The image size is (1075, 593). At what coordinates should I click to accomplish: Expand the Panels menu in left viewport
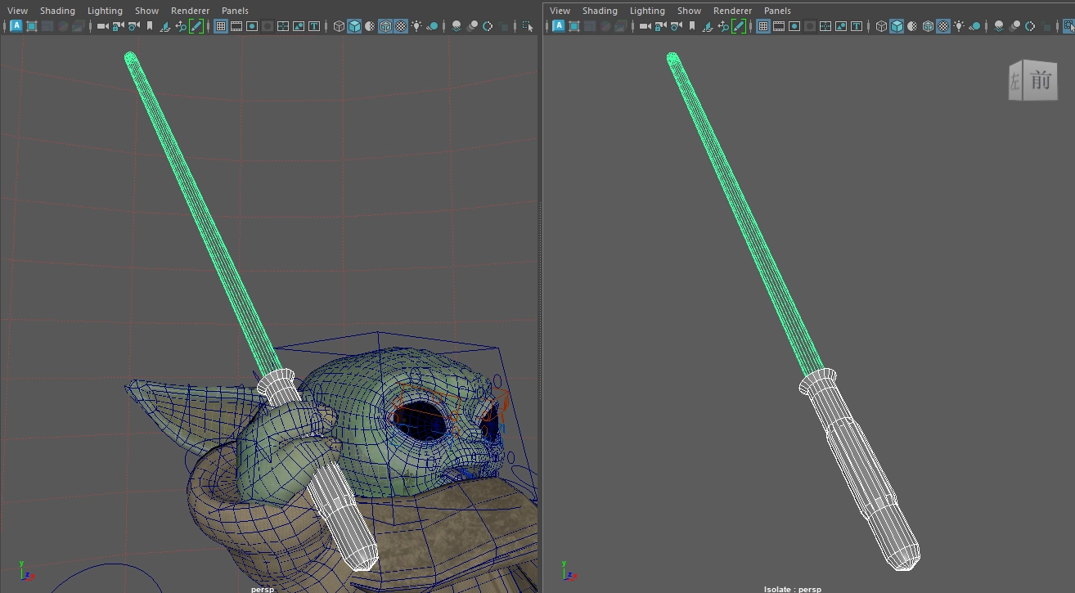pos(235,11)
